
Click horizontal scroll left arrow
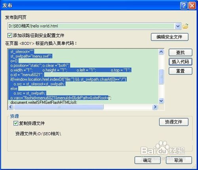(x=11, y=107)
